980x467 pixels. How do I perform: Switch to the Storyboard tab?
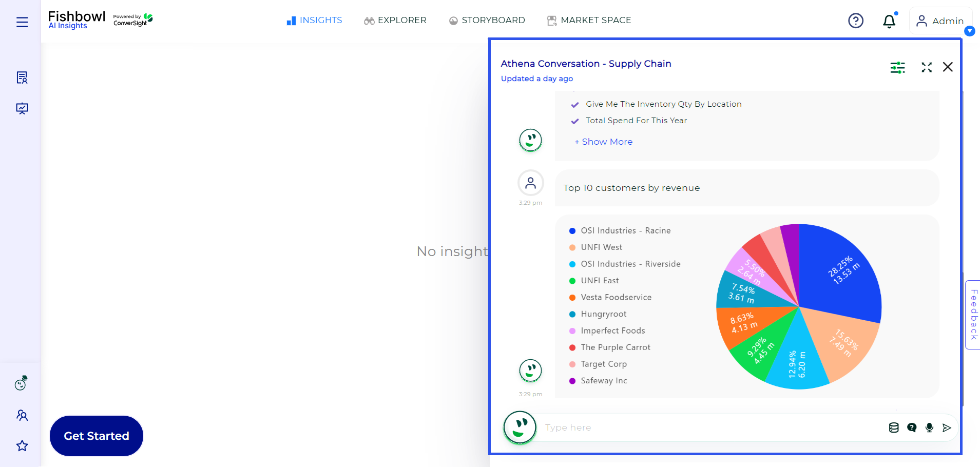point(487,20)
